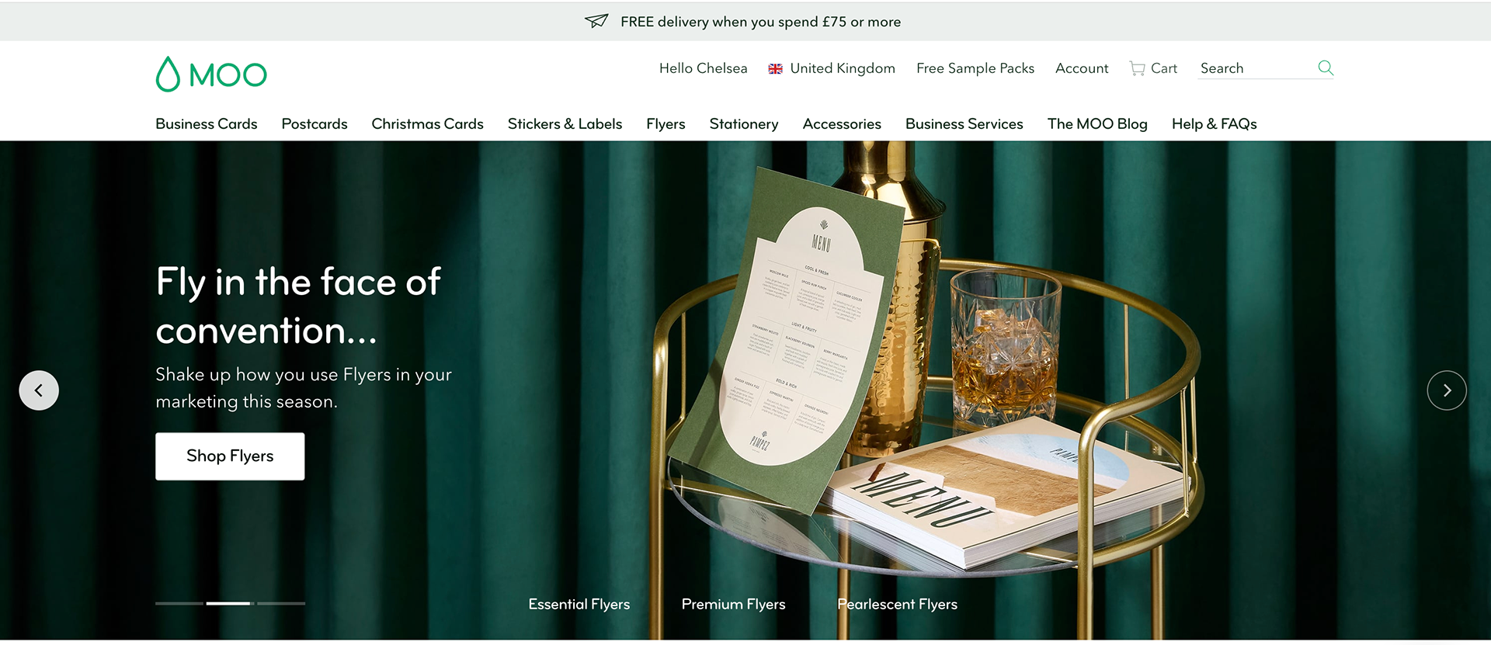Open the shopping cart icon
The image size is (1491, 645).
pos(1137,68)
